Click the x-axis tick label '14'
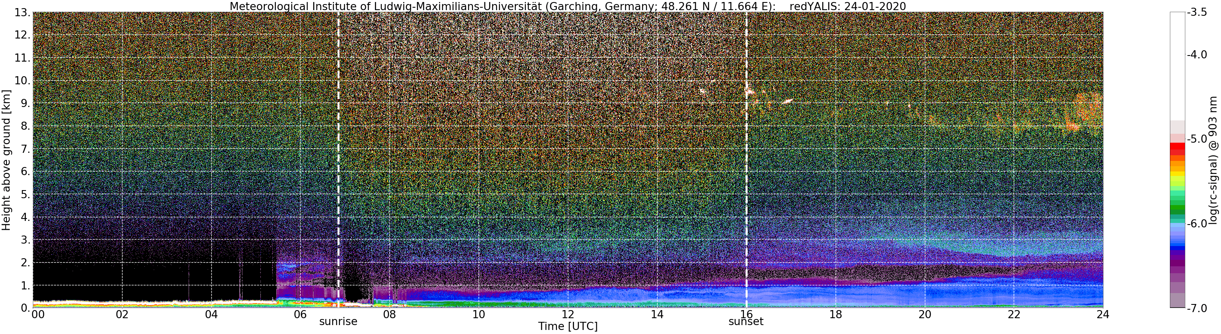The height and width of the screenshot is (334, 1221). 657,315
